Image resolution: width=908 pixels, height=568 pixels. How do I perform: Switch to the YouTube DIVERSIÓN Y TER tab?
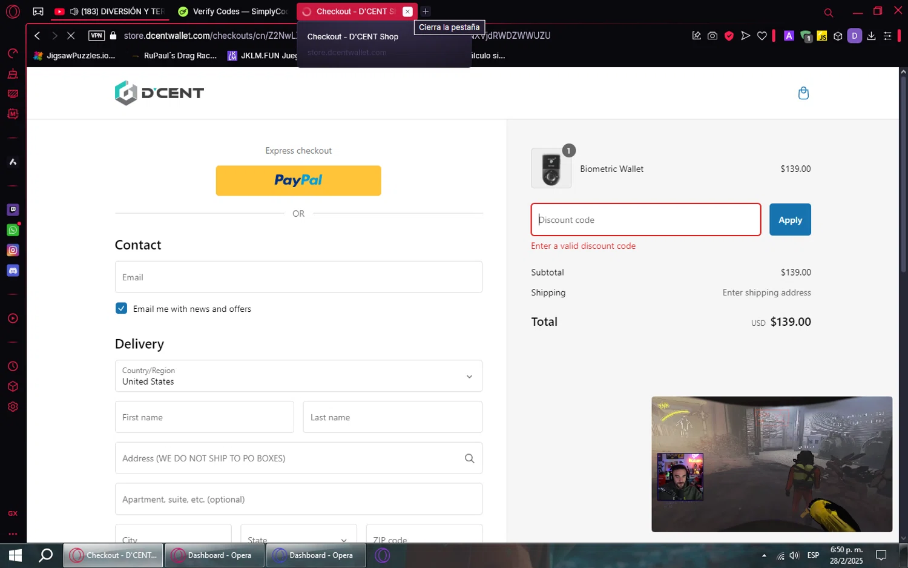point(110,12)
